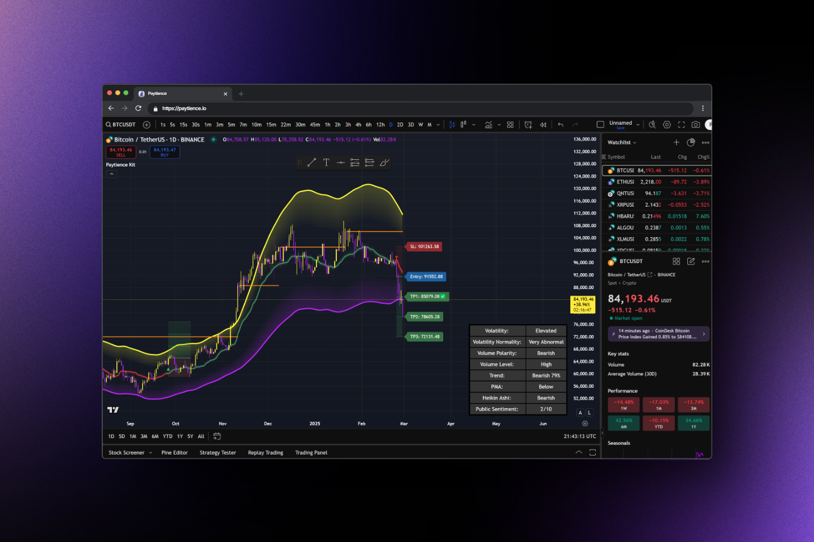
Task: Take a chart snapshot with camera icon
Action: [696, 125]
